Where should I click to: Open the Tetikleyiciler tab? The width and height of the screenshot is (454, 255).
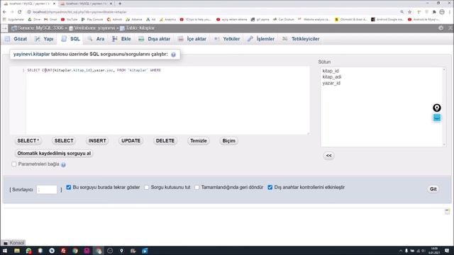(x=301, y=39)
